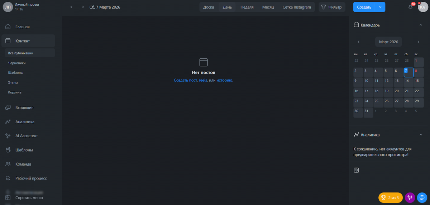Collapse the Аналитика panel chevron
The width and height of the screenshot is (430, 205).
[421, 135]
